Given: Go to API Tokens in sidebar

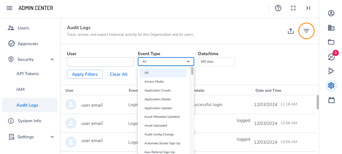Looking at the screenshot, I should click(28, 74).
